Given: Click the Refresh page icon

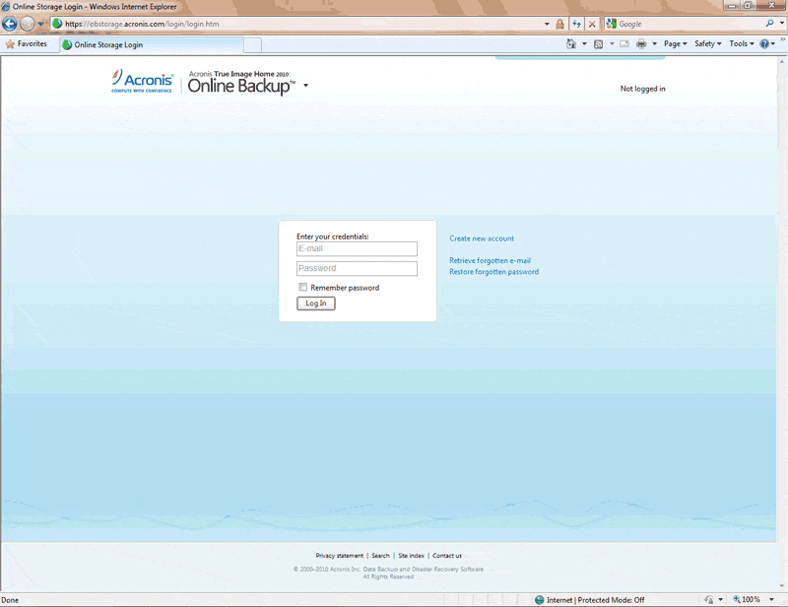Looking at the screenshot, I should pos(576,24).
